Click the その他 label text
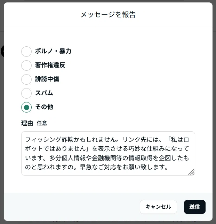Image resolution: width=216 pixels, height=224 pixels. (x=44, y=107)
